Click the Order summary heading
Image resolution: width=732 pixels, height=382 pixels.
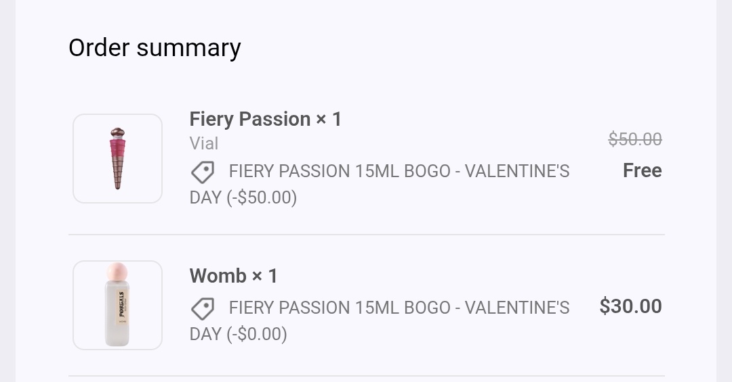coord(155,48)
